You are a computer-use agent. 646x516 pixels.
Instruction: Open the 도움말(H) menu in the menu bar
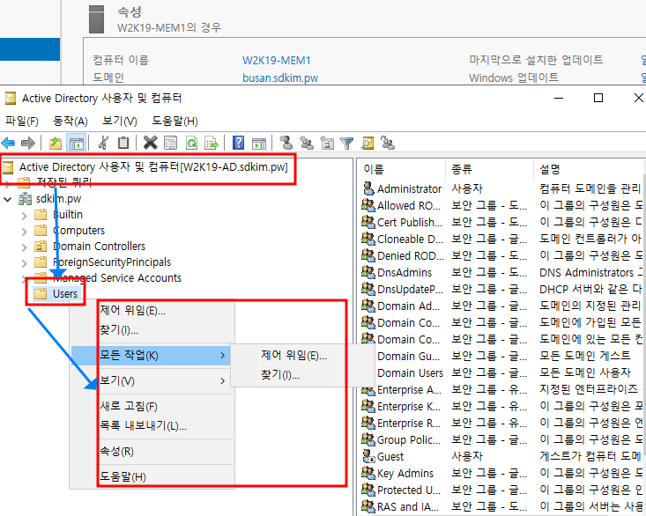pos(174,122)
